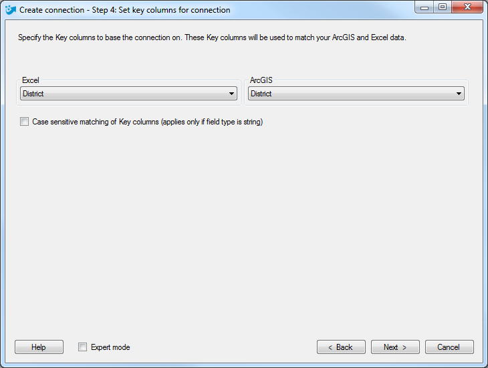The height and width of the screenshot is (368, 488).
Task: Click the Excel dropdown arrow
Action: [231, 94]
